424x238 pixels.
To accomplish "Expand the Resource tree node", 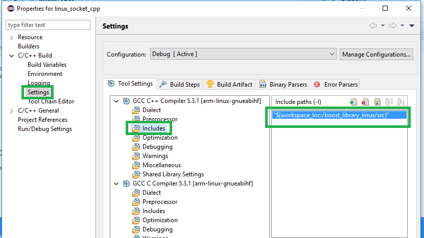I will (12, 37).
